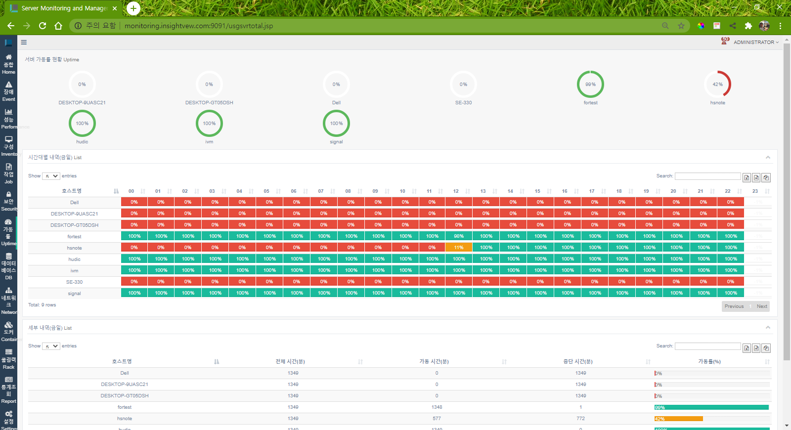The width and height of the screenshot is (791, 430).
Task: Open the DB database sidebar icon
Action: 8,266
